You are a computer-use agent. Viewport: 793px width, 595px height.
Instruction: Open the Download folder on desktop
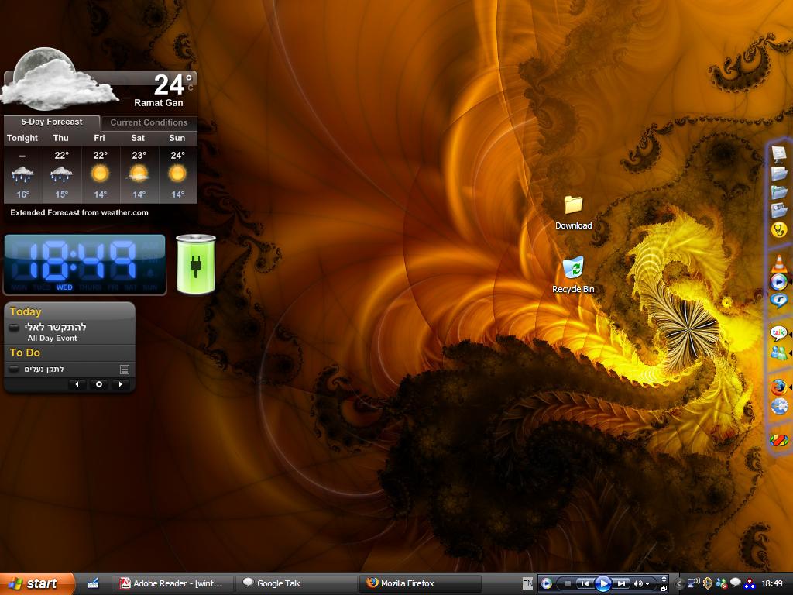[573, 205]
